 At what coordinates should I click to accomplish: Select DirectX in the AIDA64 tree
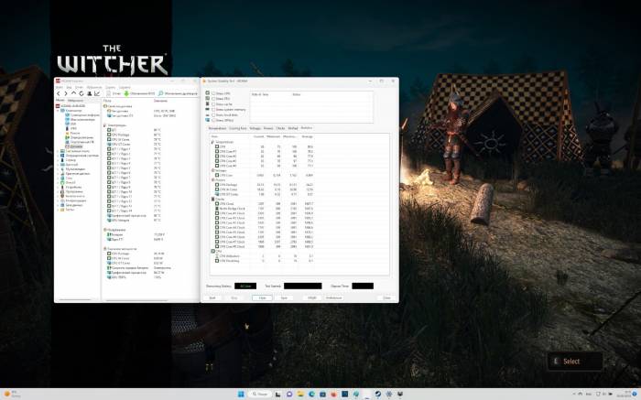69,183
